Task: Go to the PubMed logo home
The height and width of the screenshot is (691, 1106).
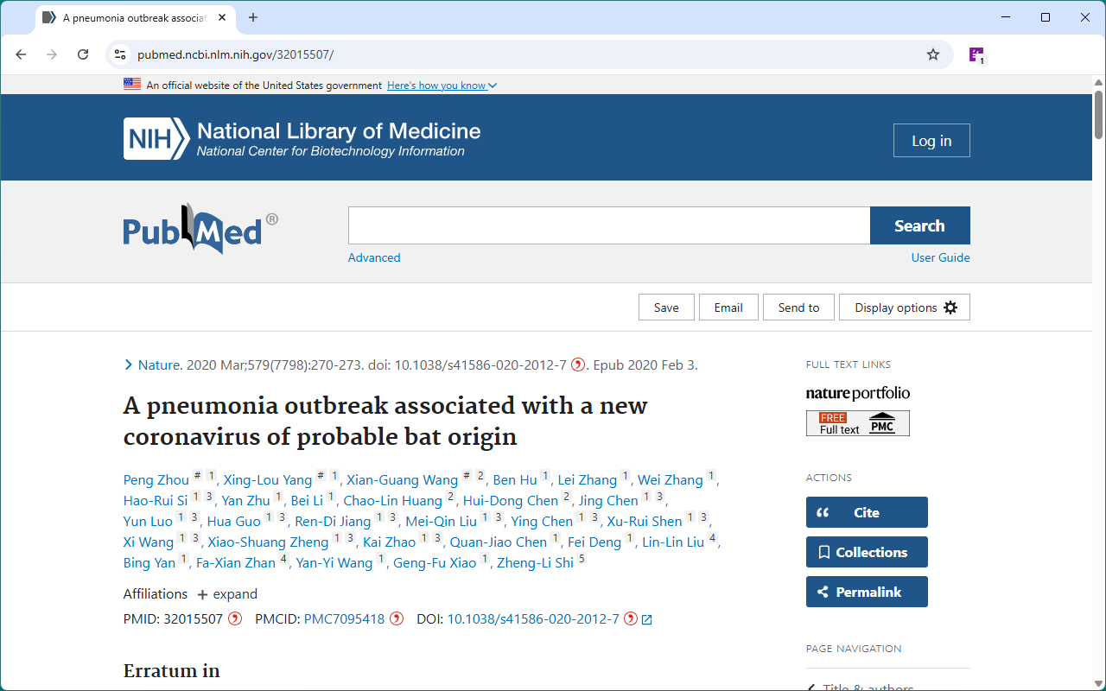Action: click(x=200, y=229)
